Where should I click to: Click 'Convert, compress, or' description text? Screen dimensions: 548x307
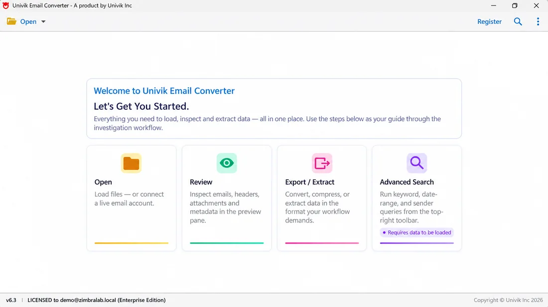pos(317,207)
